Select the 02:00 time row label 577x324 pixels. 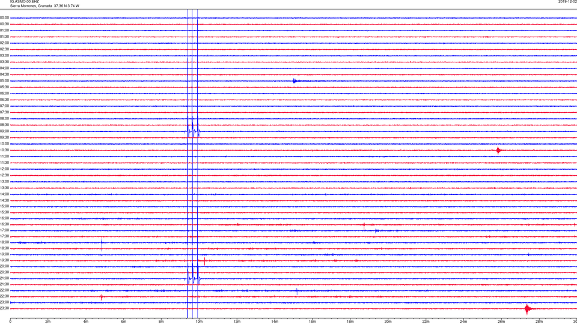click(x=4, y=43)
